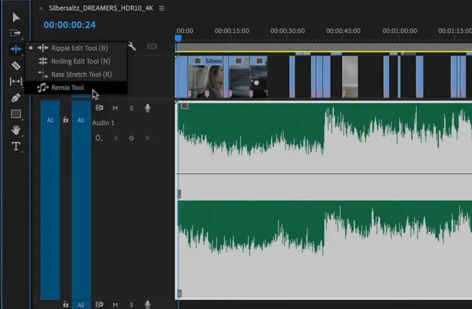Solo the Audio 1 track

pyautogui.click(x=131, y=109)
